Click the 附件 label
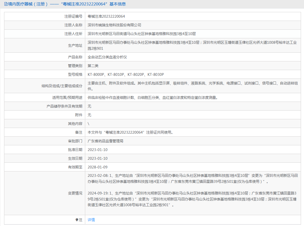Image resolution: width=304 pixels, height=226 pixels. [79, 115]
